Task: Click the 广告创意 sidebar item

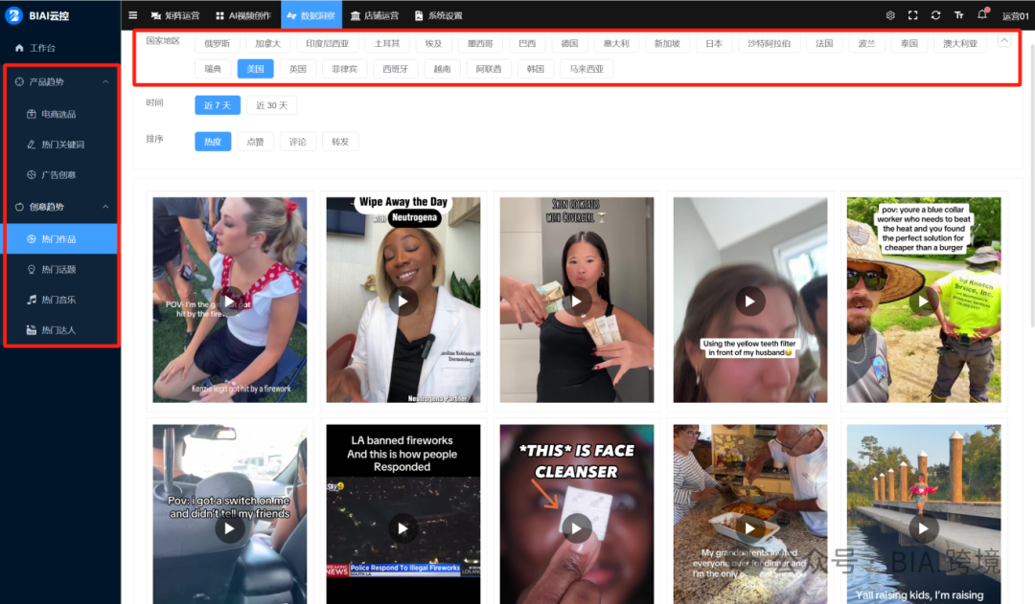Action: click(60, 174)
